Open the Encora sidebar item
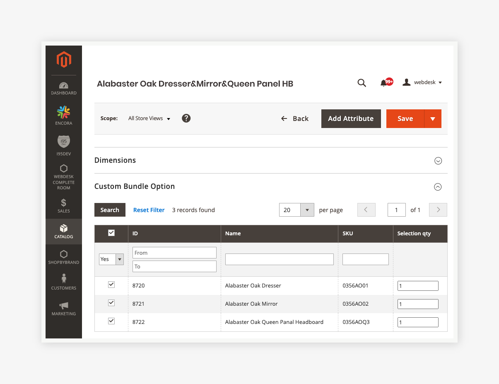Viewport: 499px width, 384px height. (x=64, y=116)
